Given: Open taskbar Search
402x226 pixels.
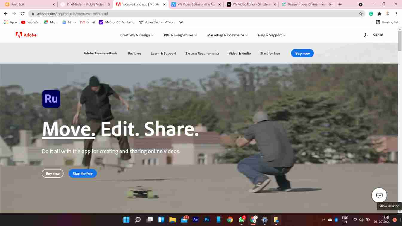Looking at the screenshot, I should [138, 220].
